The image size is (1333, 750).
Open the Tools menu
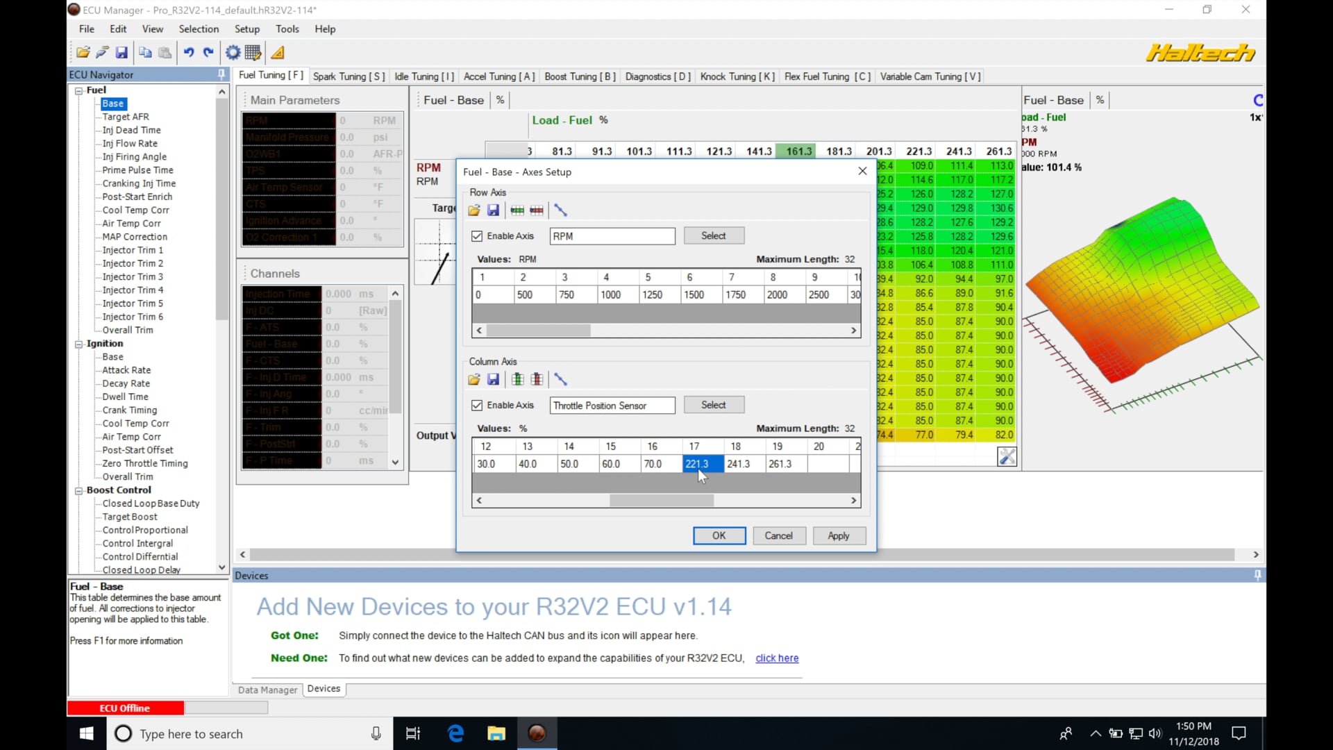click(287, 29)
